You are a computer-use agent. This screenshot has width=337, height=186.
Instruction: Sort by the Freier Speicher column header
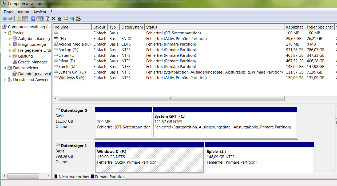tap(320, 27)
